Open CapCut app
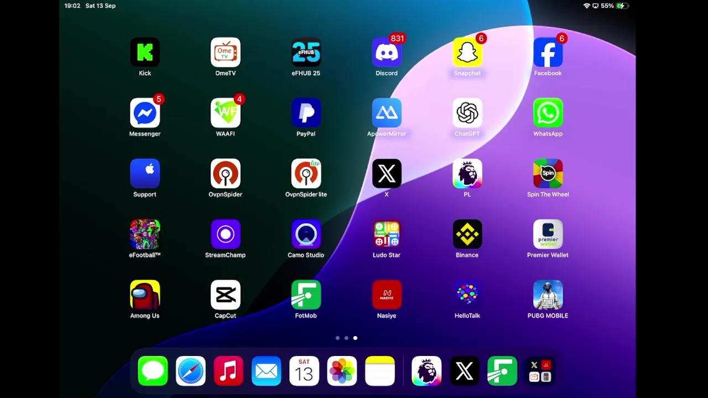The width and height of the screenshot is (708, 398). (226, 295)
